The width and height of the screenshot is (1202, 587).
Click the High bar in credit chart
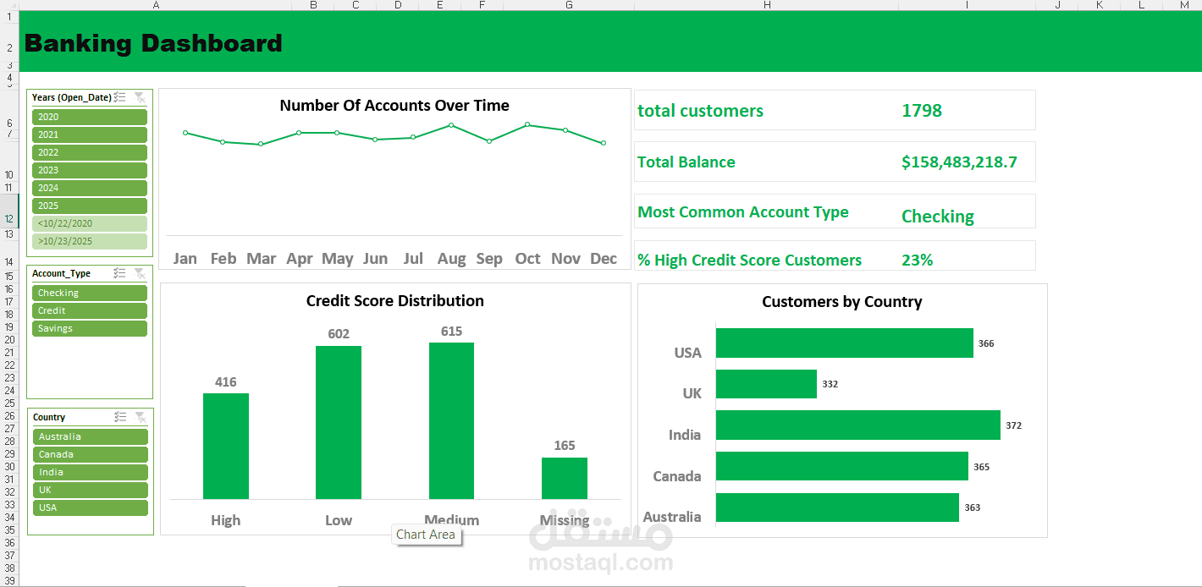(226, 446)
